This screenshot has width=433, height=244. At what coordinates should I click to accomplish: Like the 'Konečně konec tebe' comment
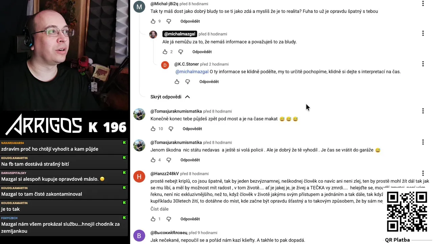153,129
